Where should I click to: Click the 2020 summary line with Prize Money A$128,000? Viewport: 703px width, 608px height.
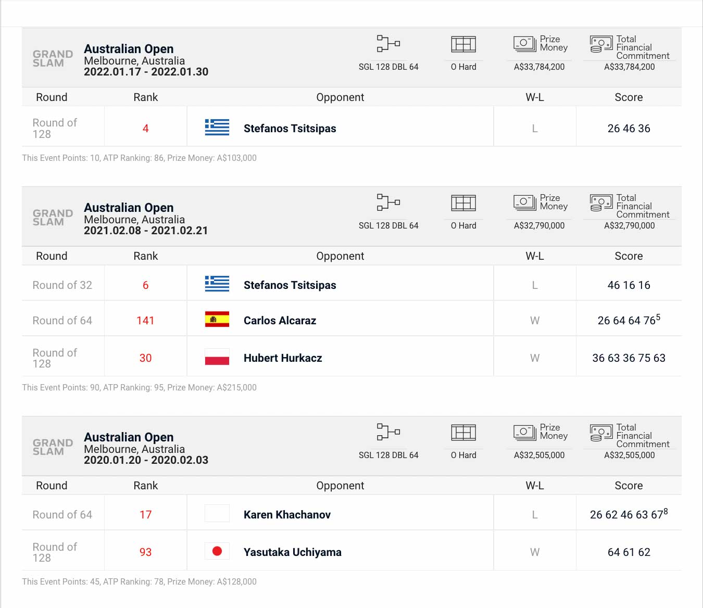[140, 581]
